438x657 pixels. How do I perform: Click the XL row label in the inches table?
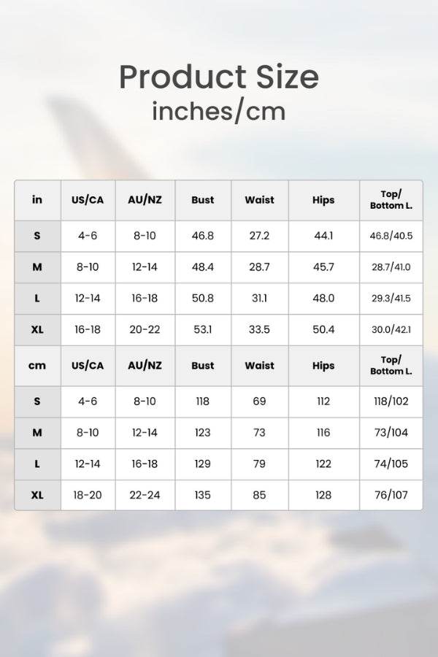tap(37, 330)
